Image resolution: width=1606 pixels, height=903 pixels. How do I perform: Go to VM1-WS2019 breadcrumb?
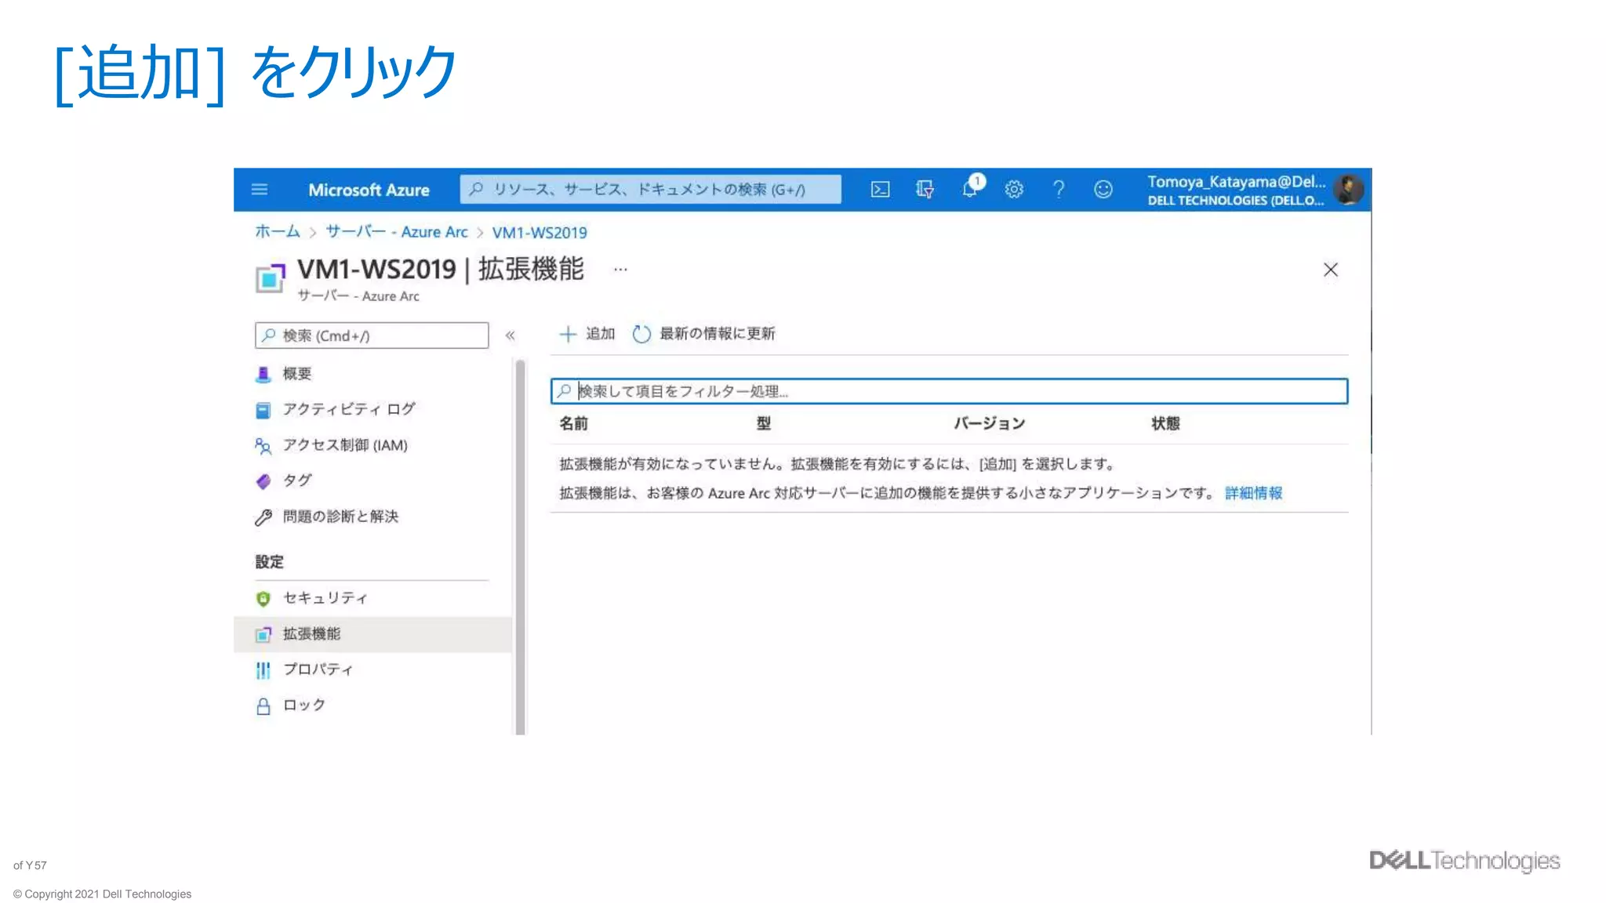(x=540, y=233)
